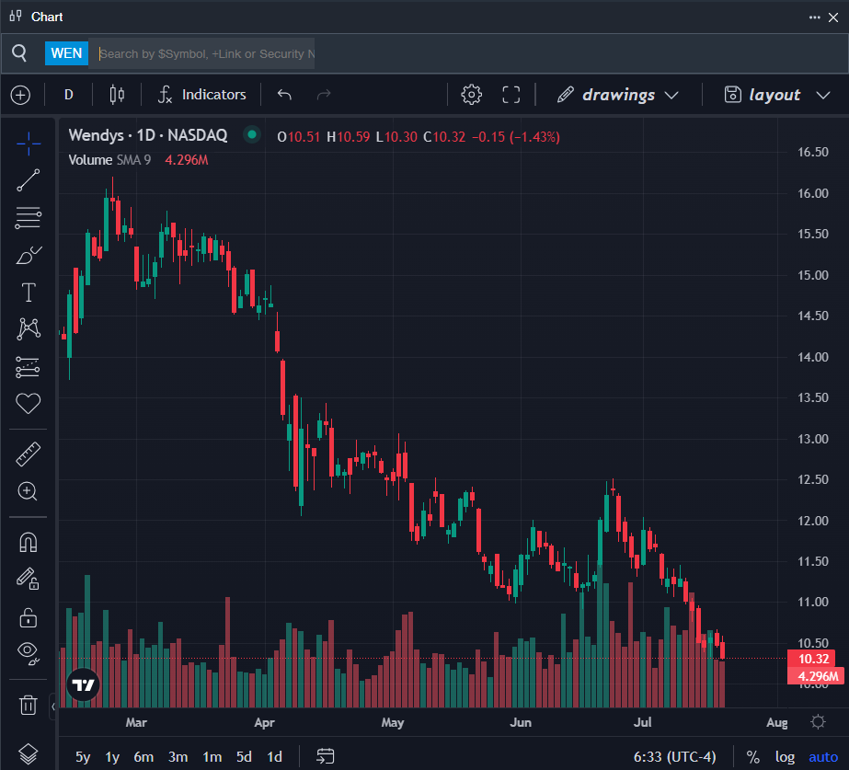Set time range to 1m
The image size is (849, 770).
click(212, 757)
